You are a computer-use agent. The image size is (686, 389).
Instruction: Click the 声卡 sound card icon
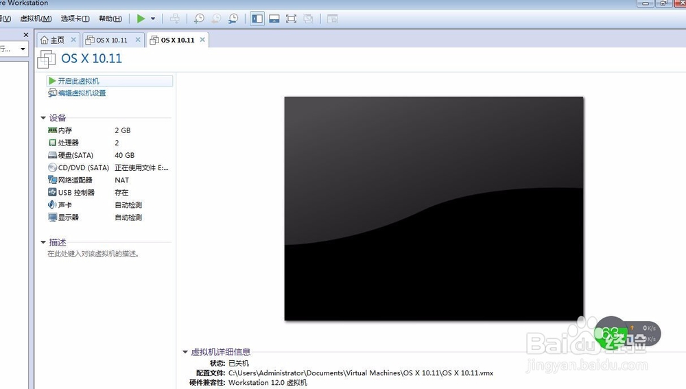(x=53, y=204)
